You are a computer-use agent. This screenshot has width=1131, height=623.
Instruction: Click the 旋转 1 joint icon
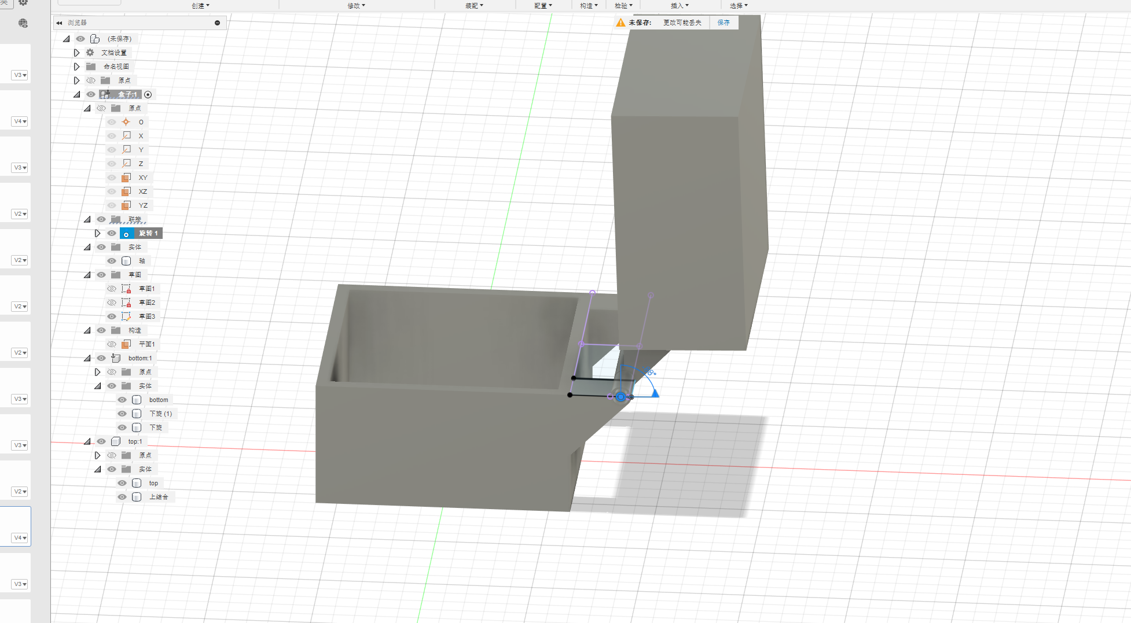(x=126, y=234)
